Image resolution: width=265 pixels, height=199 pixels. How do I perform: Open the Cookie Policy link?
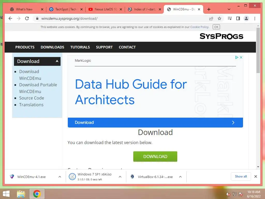click(x=200, y=27)
